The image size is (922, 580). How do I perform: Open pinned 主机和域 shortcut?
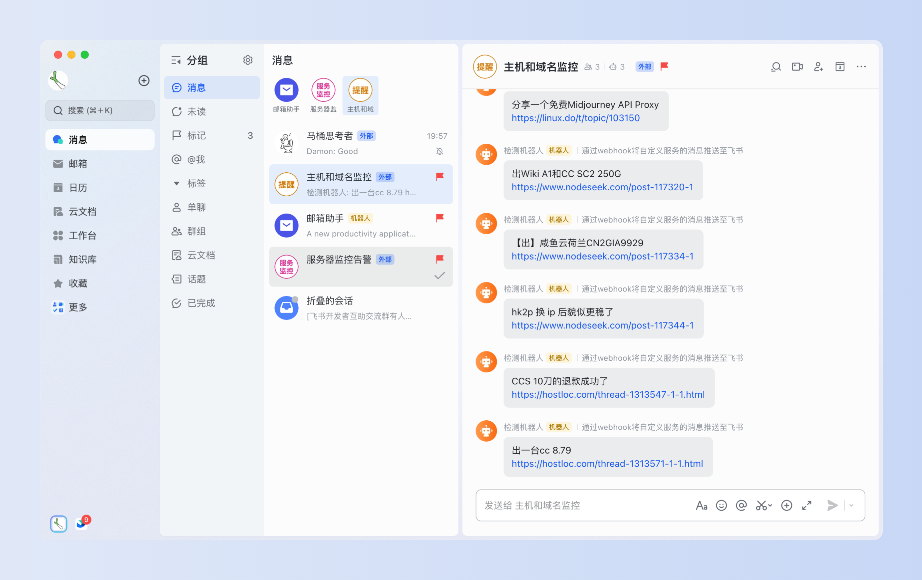coord(360,95)
